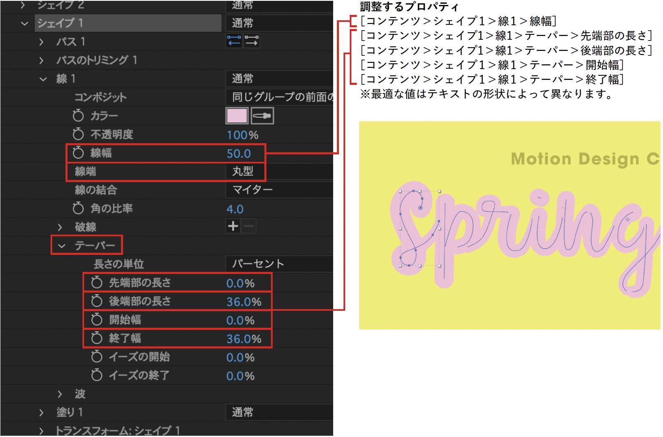Click the コンポジット property label
The width and height of the screenshot is (663, 437).
tap(100, 97)
